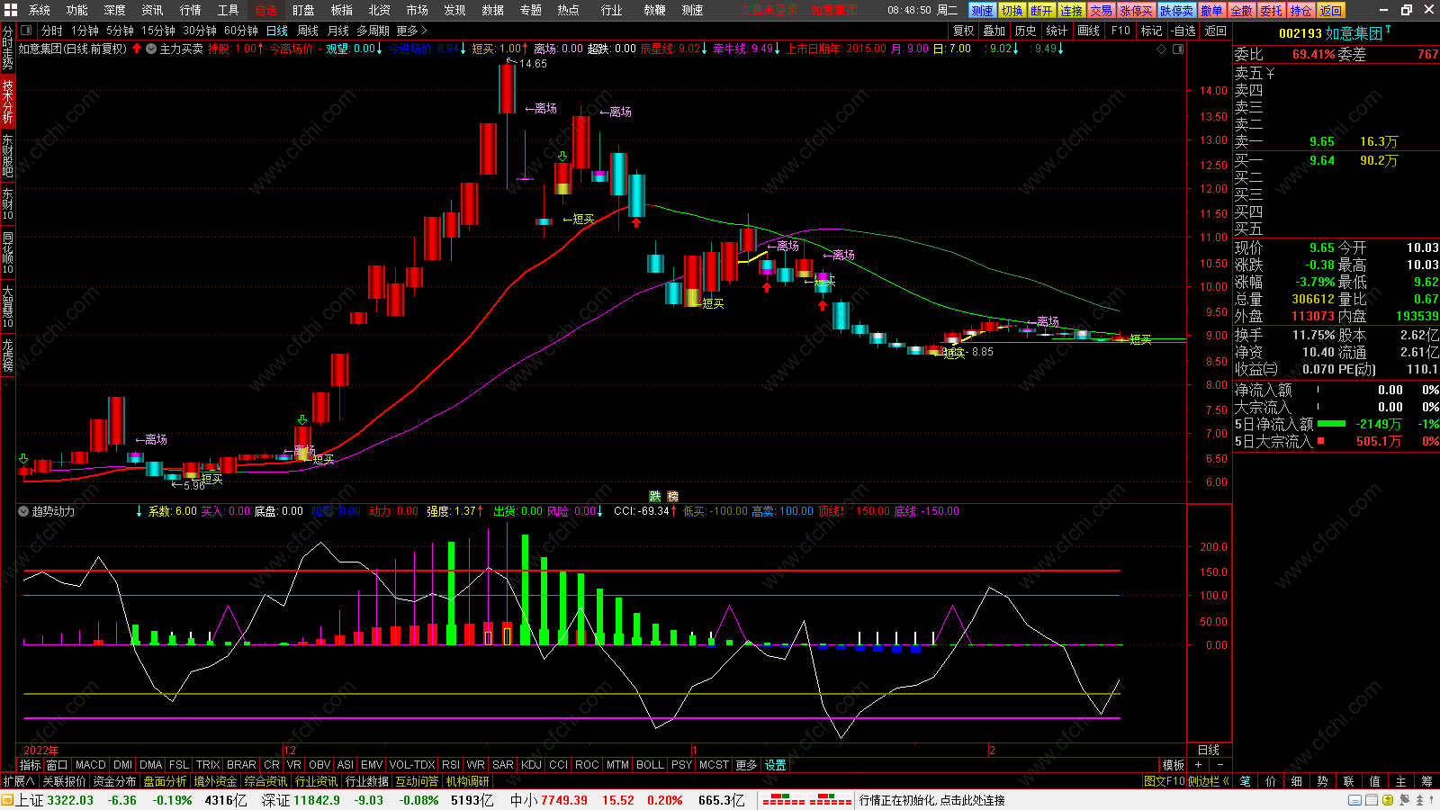The height and width of the screenshot is (810, 1440).
Task: Click the orange square icon beside 上证 index
Action: [7, 800]
